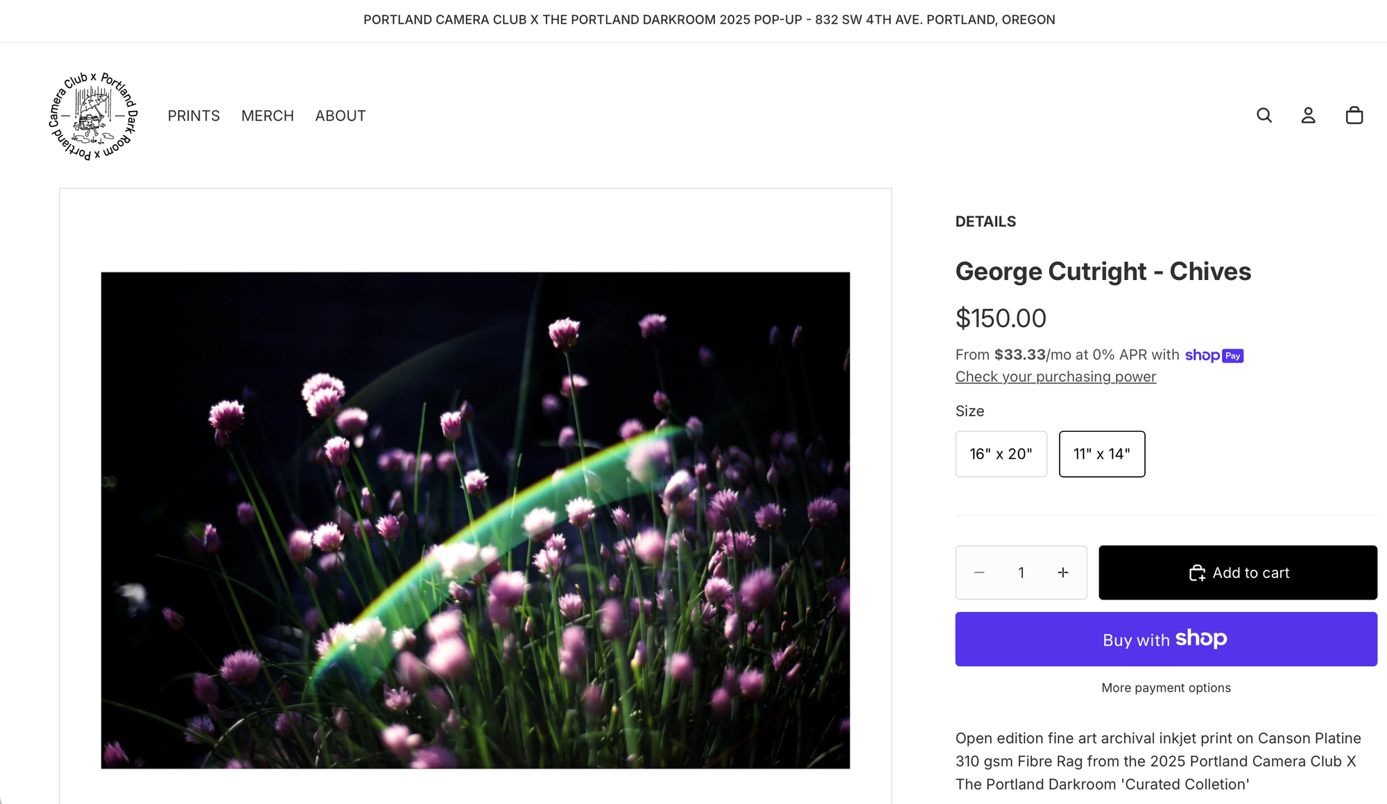Open the account profile icon
This screenshot has height=804, width=1387.
coord(1308,115)
